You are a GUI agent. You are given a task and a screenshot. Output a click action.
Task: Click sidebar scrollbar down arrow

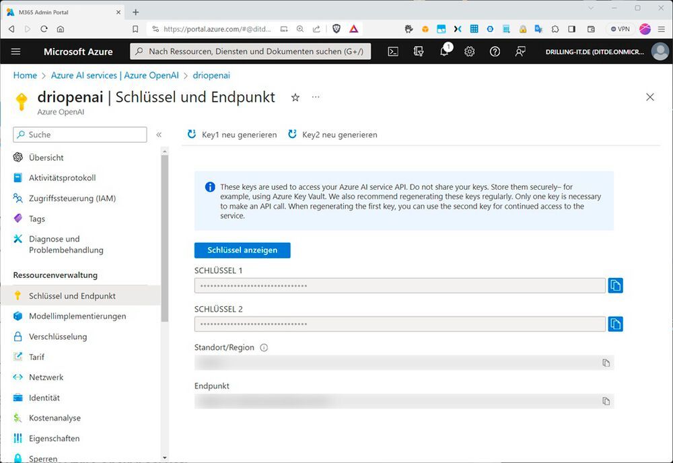coord(165,458)
